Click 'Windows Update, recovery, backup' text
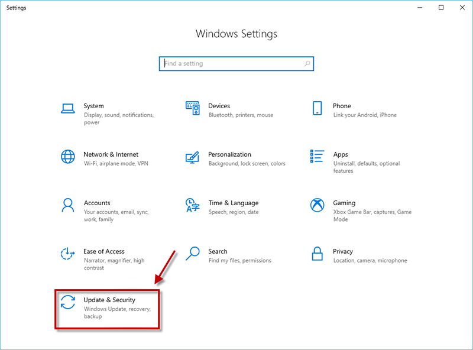Viewport: 473px width, 350px height. pyautogui.click(x=117, y=313)
